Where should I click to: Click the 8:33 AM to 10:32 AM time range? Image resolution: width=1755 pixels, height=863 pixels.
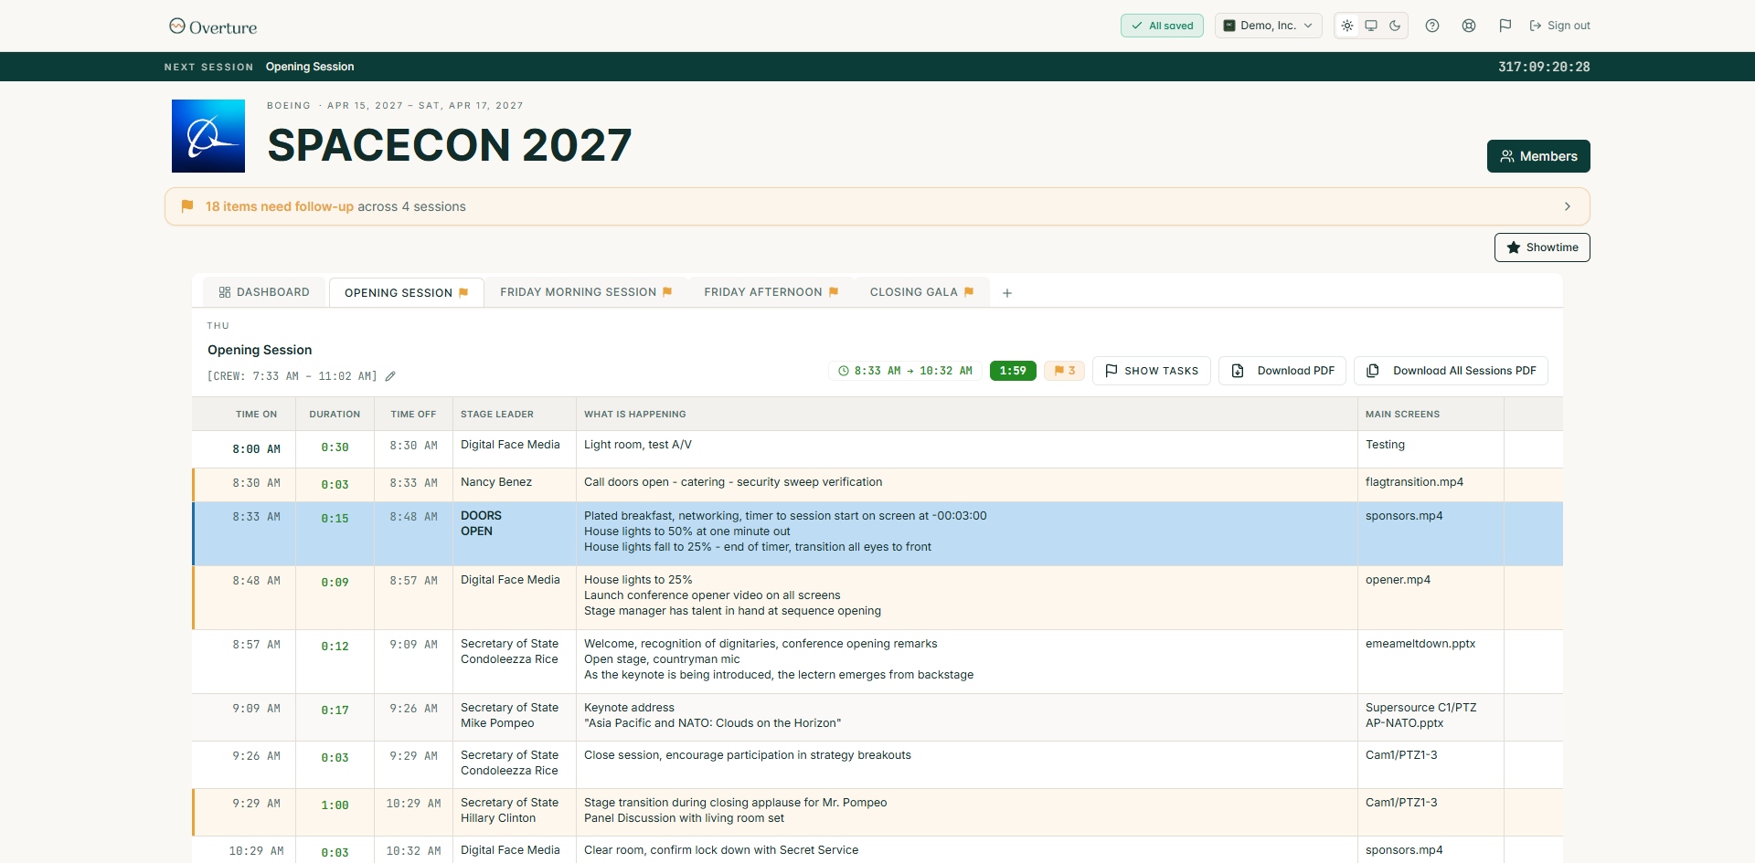click(x=905, y=371)
